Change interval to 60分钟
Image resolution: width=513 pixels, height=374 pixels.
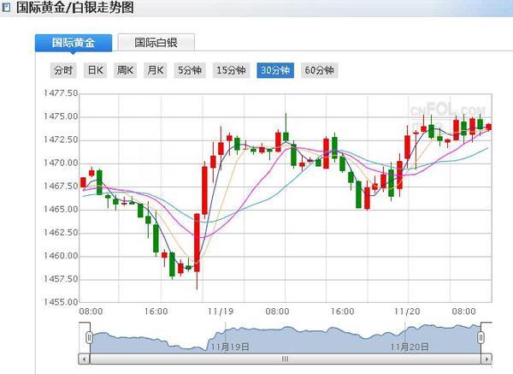(320, 70)
